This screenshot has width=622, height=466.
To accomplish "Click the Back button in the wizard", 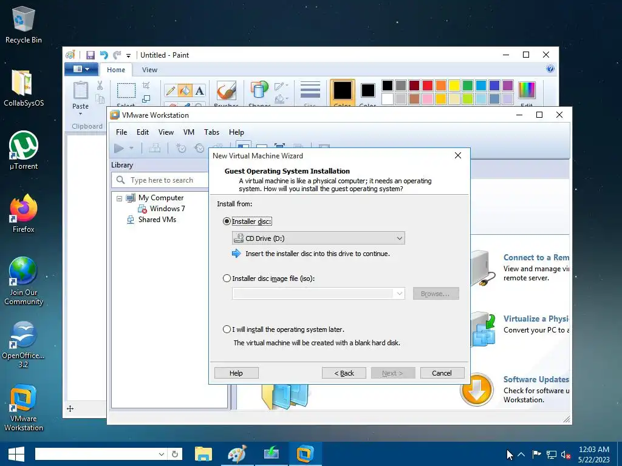I will pos(344,373).
